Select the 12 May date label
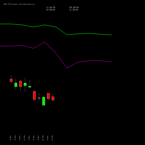 [x=15, y=138]
